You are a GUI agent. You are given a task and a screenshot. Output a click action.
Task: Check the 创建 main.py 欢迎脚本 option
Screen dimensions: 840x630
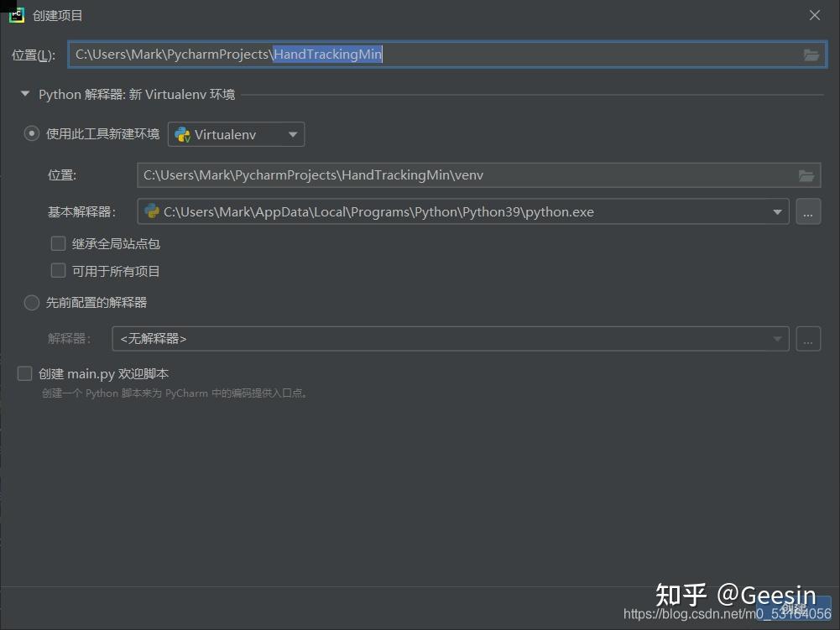24,373
